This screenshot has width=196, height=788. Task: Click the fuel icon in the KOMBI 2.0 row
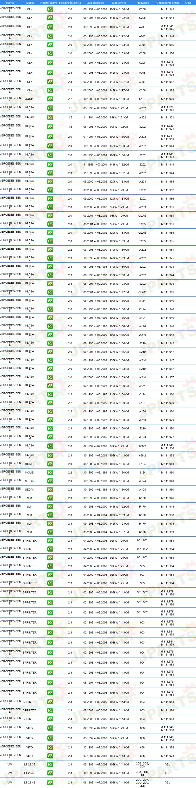(50, 464)
